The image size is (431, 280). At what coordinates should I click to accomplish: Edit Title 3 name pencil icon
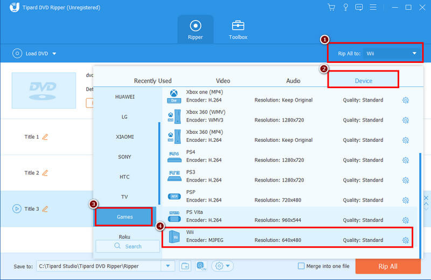(x=45, y=209)
